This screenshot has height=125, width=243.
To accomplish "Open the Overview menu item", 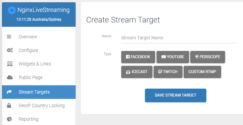I will coord(39,37).
